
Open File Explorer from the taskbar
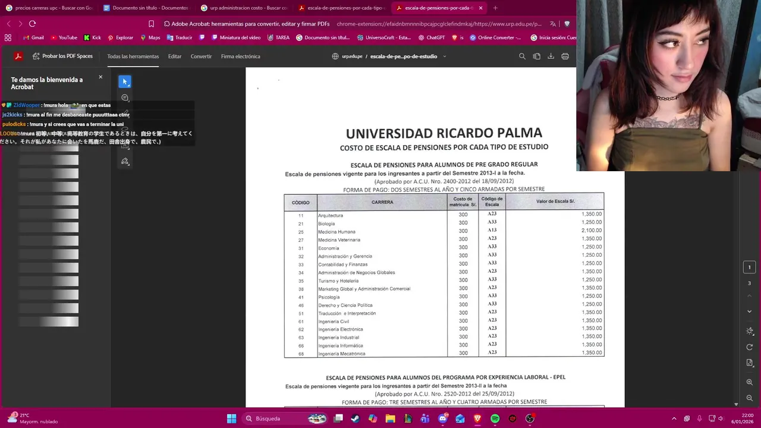[390, 418]
